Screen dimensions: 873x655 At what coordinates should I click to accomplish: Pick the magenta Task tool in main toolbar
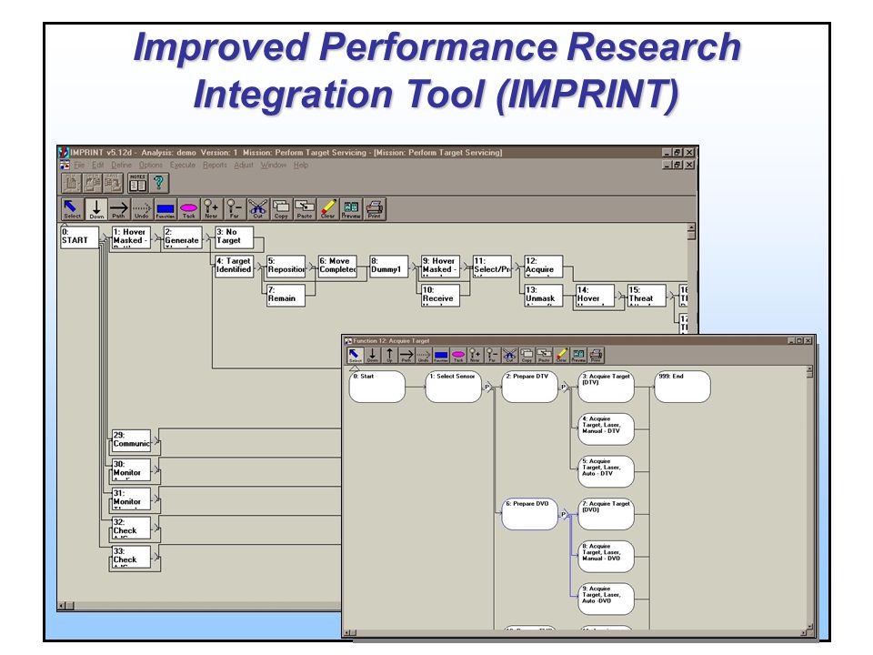[x=188, y=209]
